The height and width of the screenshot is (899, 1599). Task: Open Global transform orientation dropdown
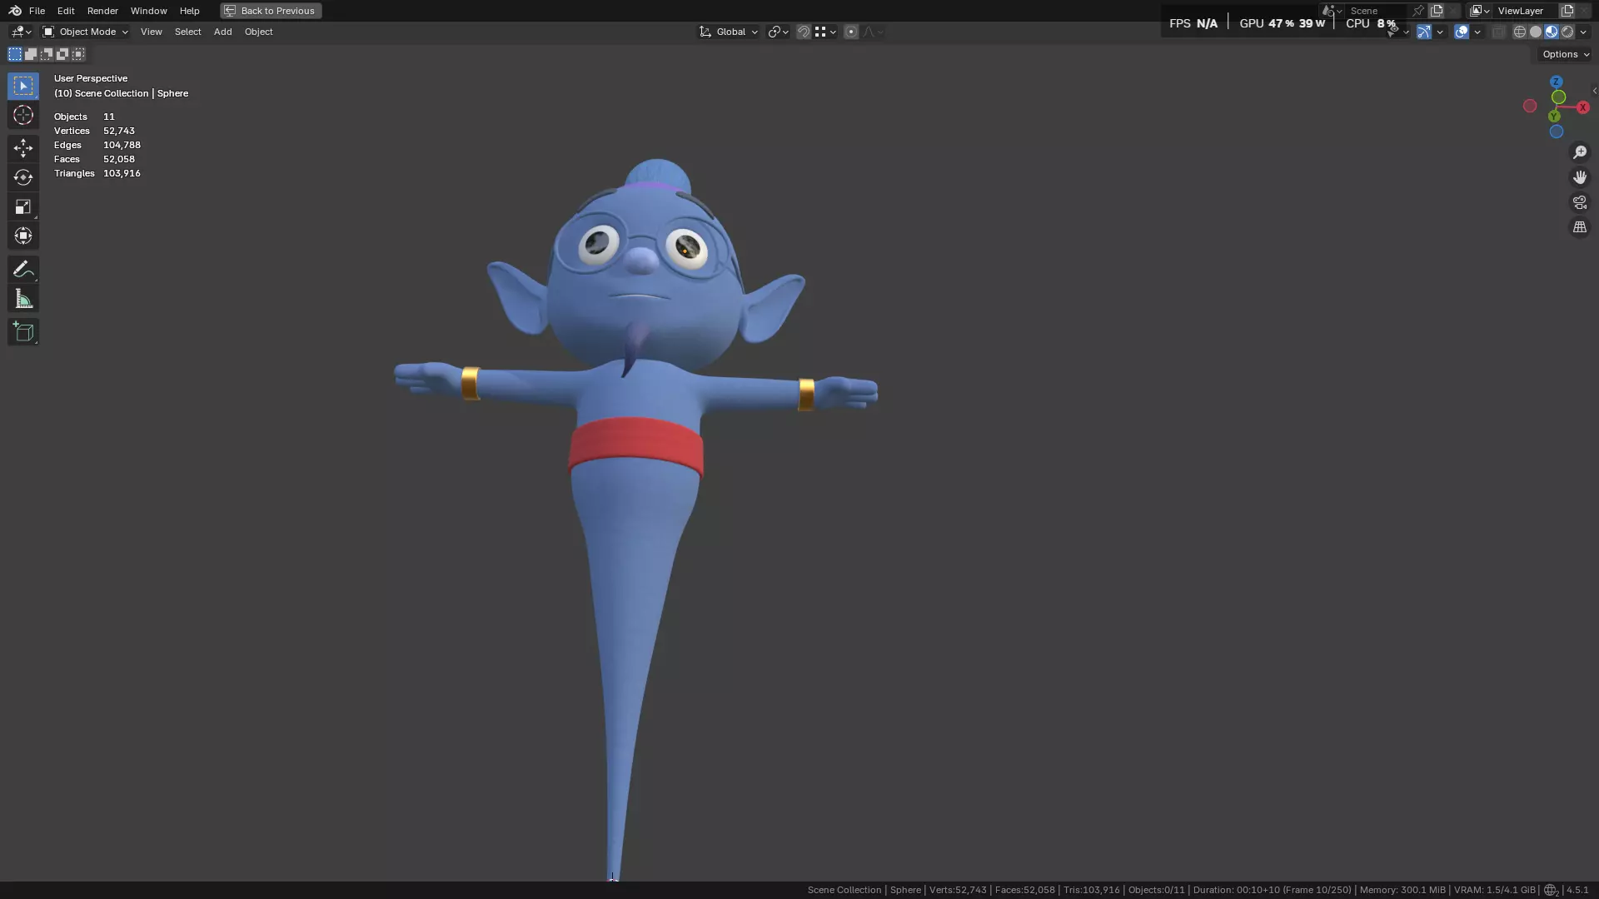tap(728, 32)
